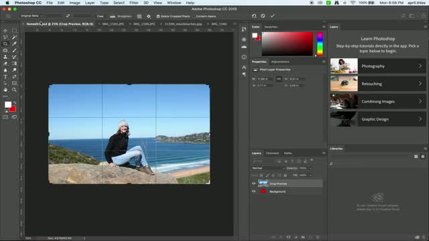Image resolution: width=429 pixels, height=241 pixels.
Task: Select the Magic Wand tool
Action: 14,37
